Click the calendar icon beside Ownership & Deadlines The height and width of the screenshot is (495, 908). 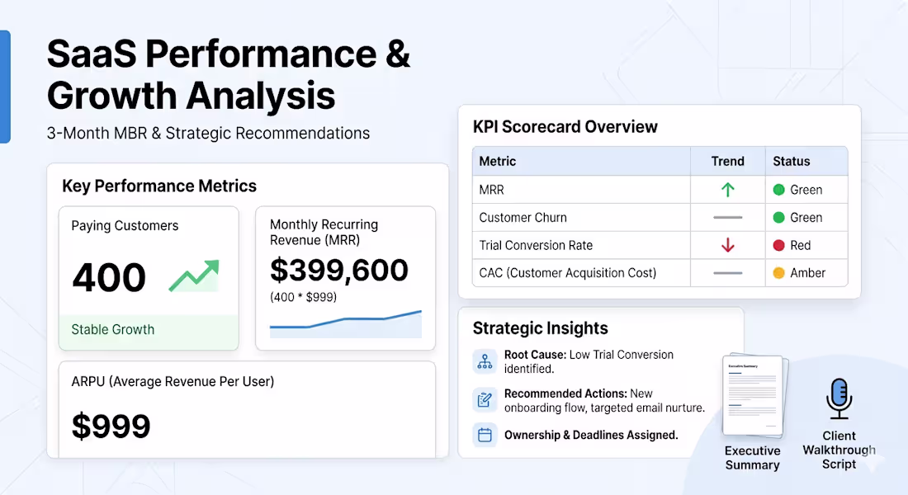(x=485, y=435)
